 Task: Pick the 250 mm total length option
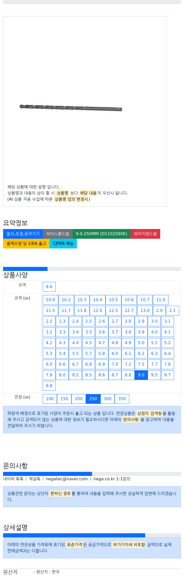pyautogui.click(x=93, y=399)
